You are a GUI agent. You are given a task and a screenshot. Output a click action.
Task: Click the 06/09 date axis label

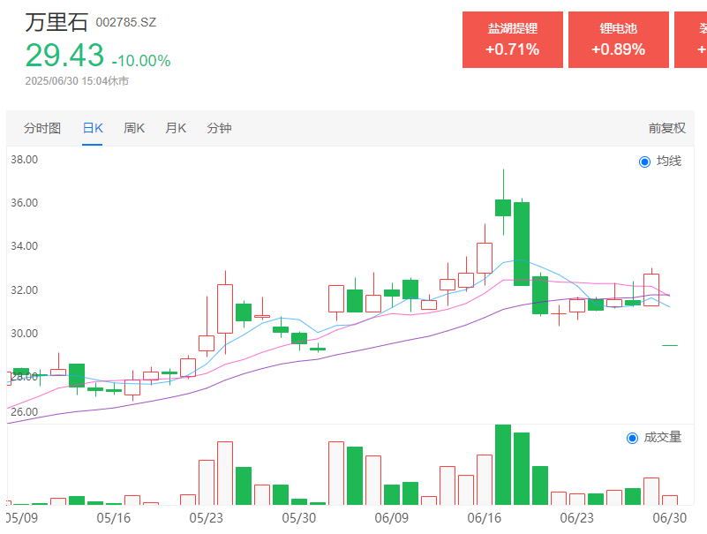(x=391, y=518)
